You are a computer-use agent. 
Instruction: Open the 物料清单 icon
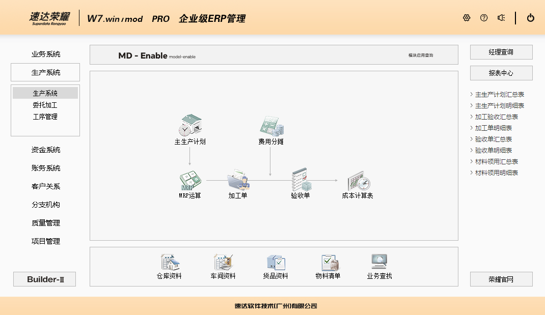[328, 263]
